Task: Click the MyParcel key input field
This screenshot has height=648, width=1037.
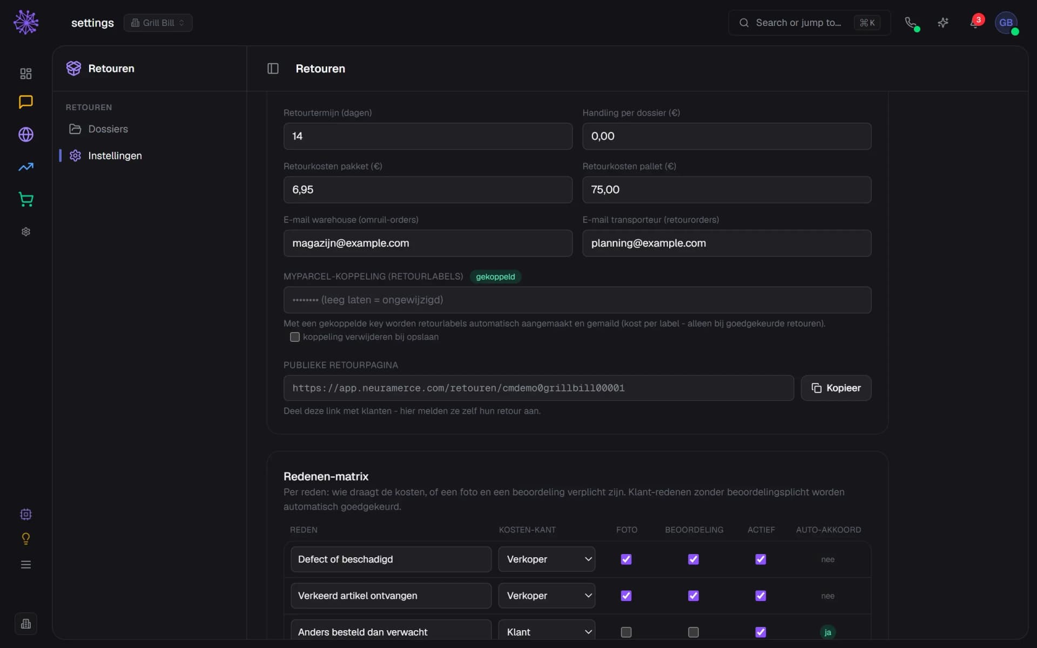Action: [x=577, y=300]
